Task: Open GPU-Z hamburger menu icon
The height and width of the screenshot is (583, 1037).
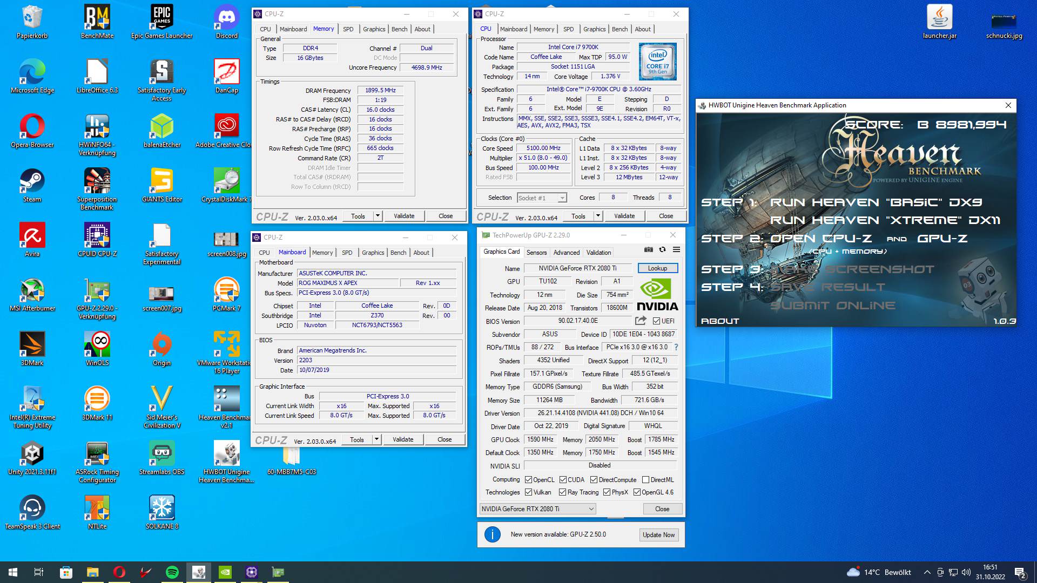Action: click(676, 250)
